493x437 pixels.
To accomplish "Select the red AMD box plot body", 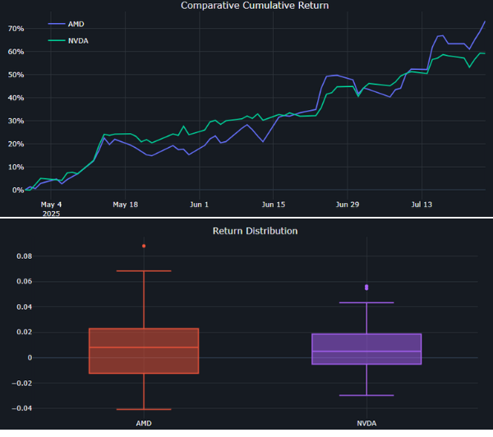I will click(x=144, y=351).
